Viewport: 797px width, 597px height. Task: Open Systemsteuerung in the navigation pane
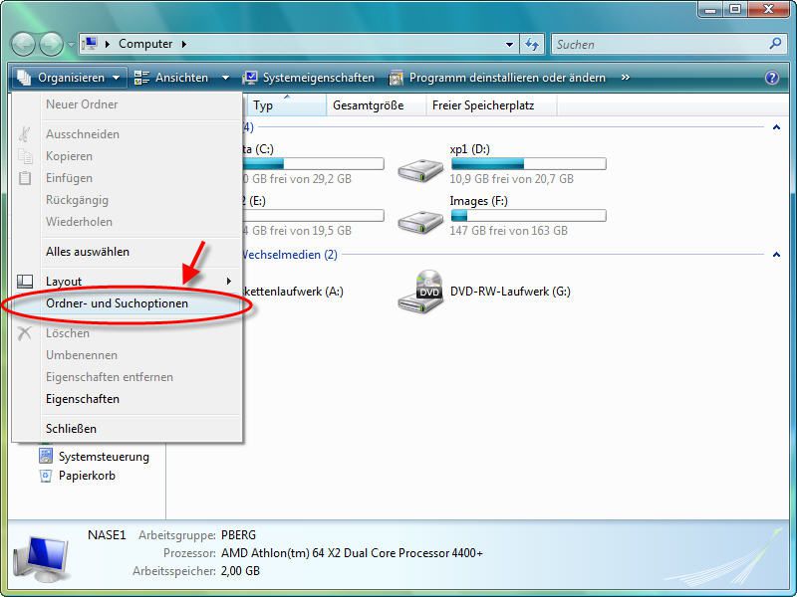(104, 457)
